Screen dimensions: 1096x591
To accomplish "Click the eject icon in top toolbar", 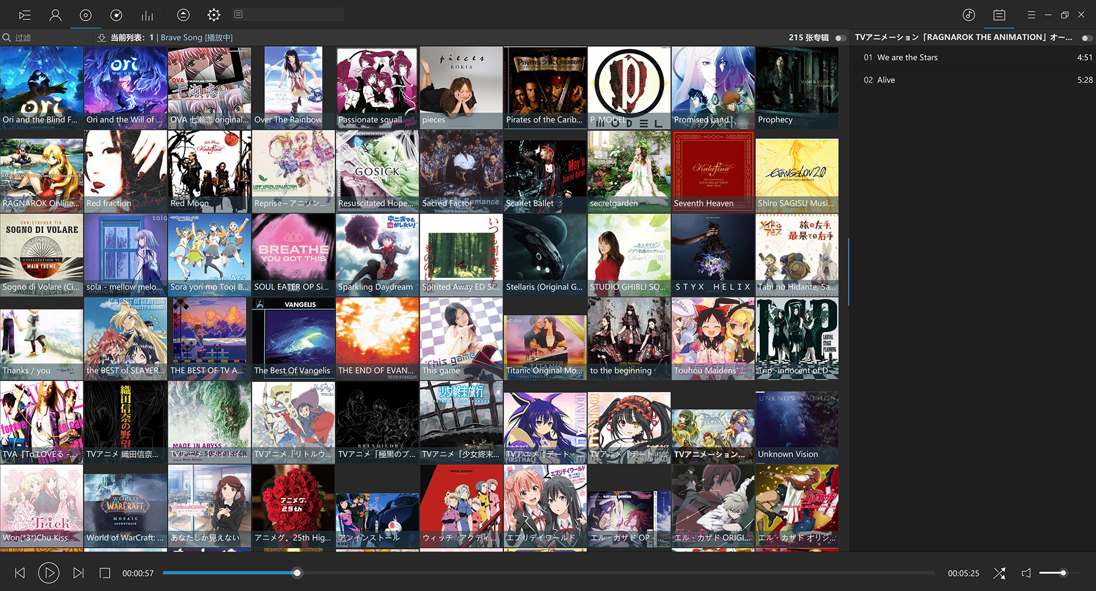I will point(183,15).
